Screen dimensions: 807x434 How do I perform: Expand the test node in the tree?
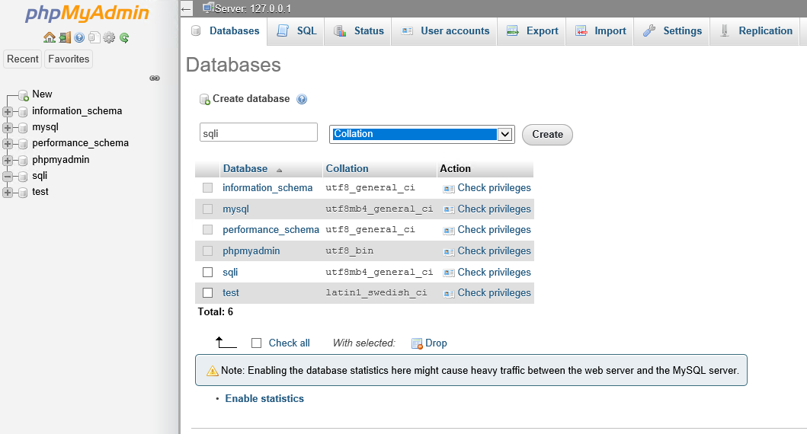pos(7,193)
